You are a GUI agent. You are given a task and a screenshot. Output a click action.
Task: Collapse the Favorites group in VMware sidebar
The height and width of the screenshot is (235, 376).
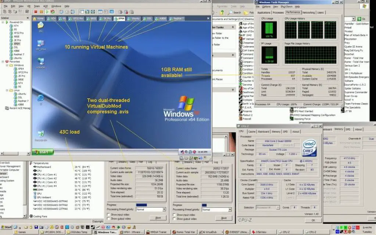(x=3, y=62)
